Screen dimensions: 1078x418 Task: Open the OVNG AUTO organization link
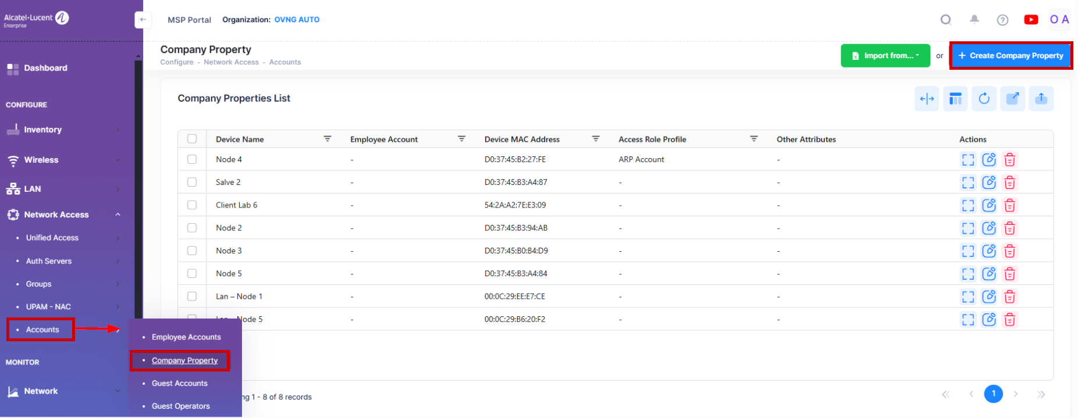pyautogui.click(x=297, y=20)
